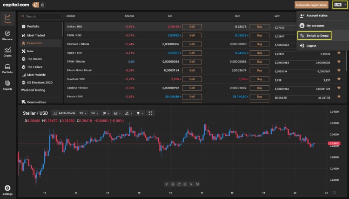This screenshot has height=199, width=349.
Task: Sell Stellar / USD
Action: click(192, 27)
